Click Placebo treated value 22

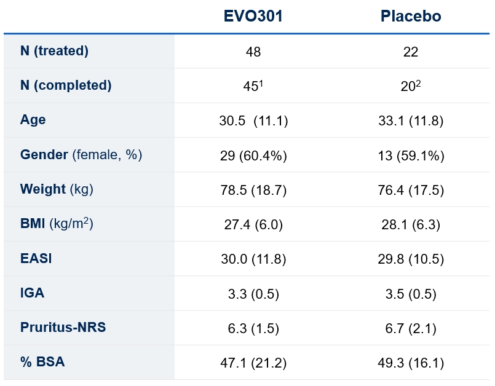click(411, 52)
